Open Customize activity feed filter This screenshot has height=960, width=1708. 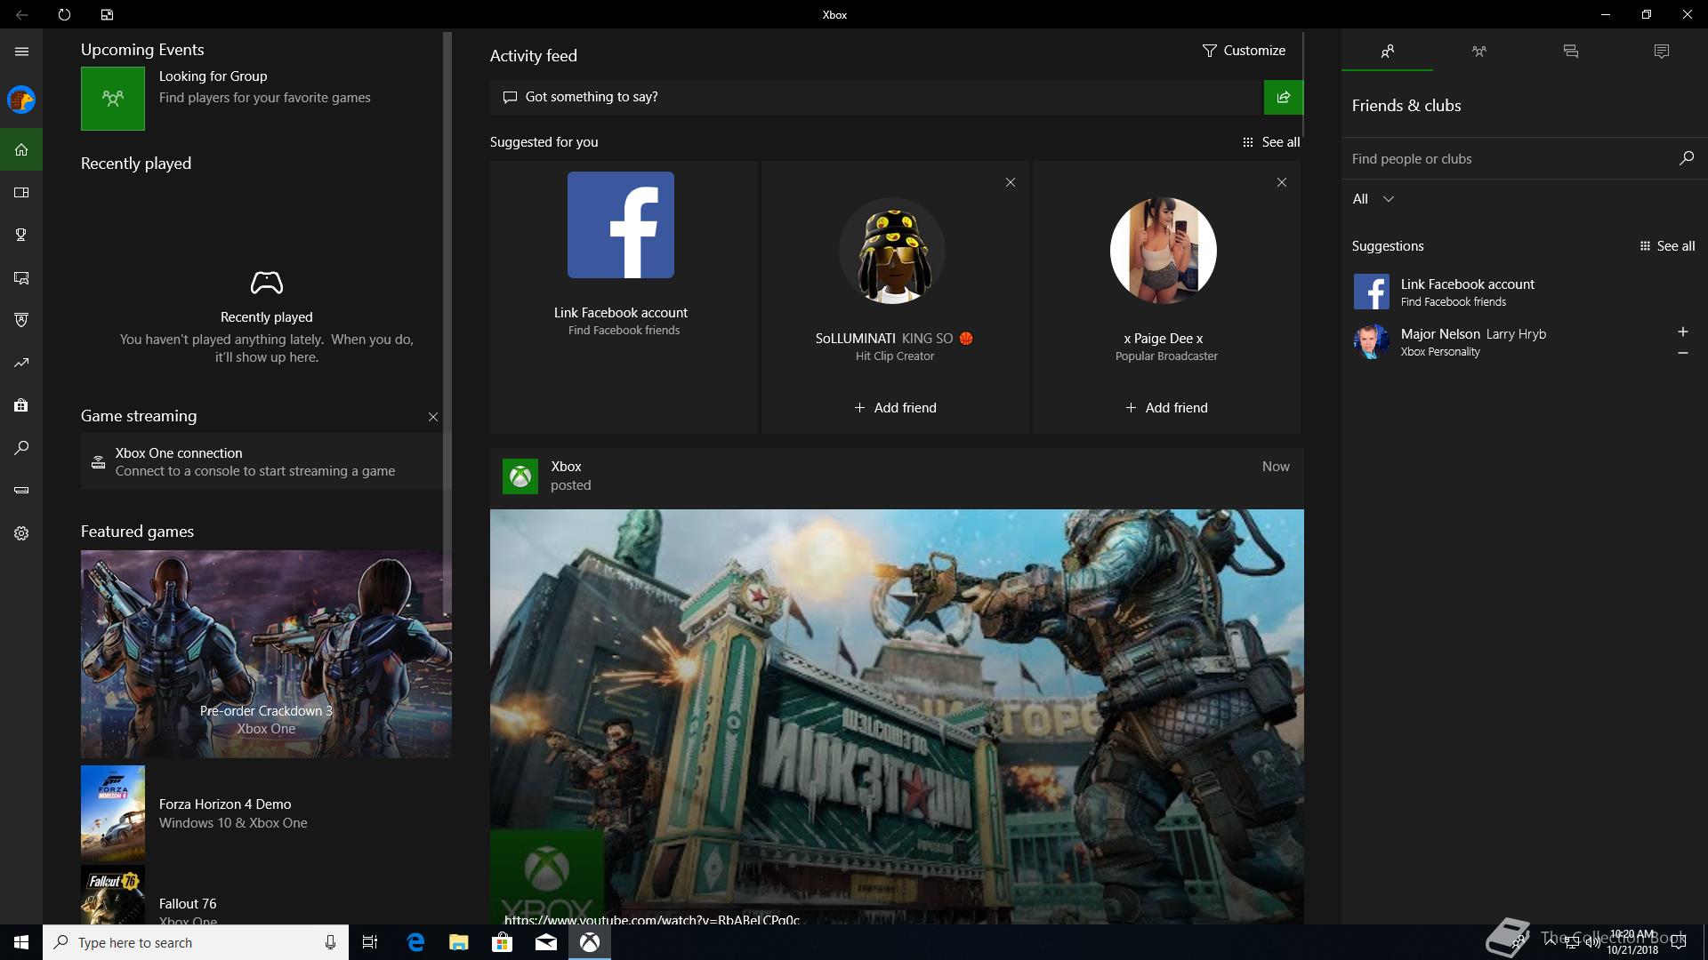pos(1244,51)
